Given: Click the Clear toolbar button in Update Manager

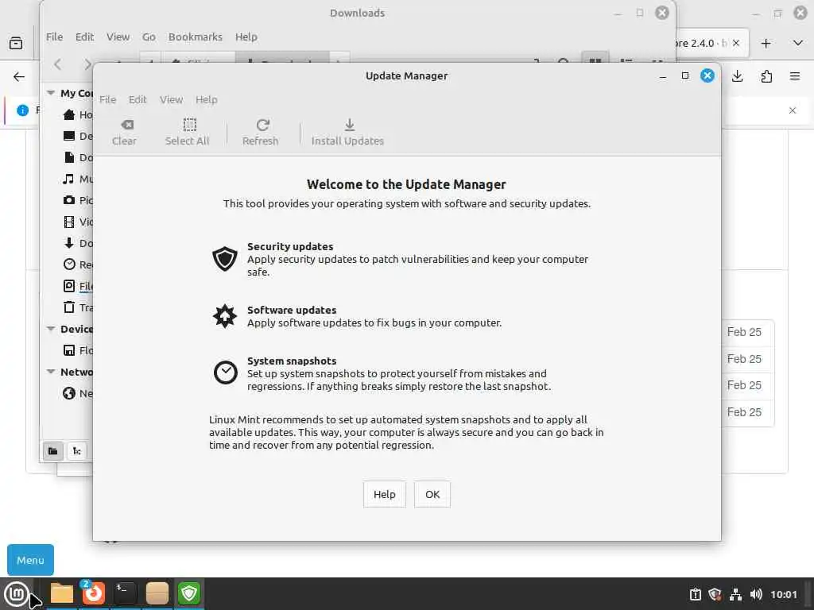Looking at the screenshot, I should click(x=124, y=133).
